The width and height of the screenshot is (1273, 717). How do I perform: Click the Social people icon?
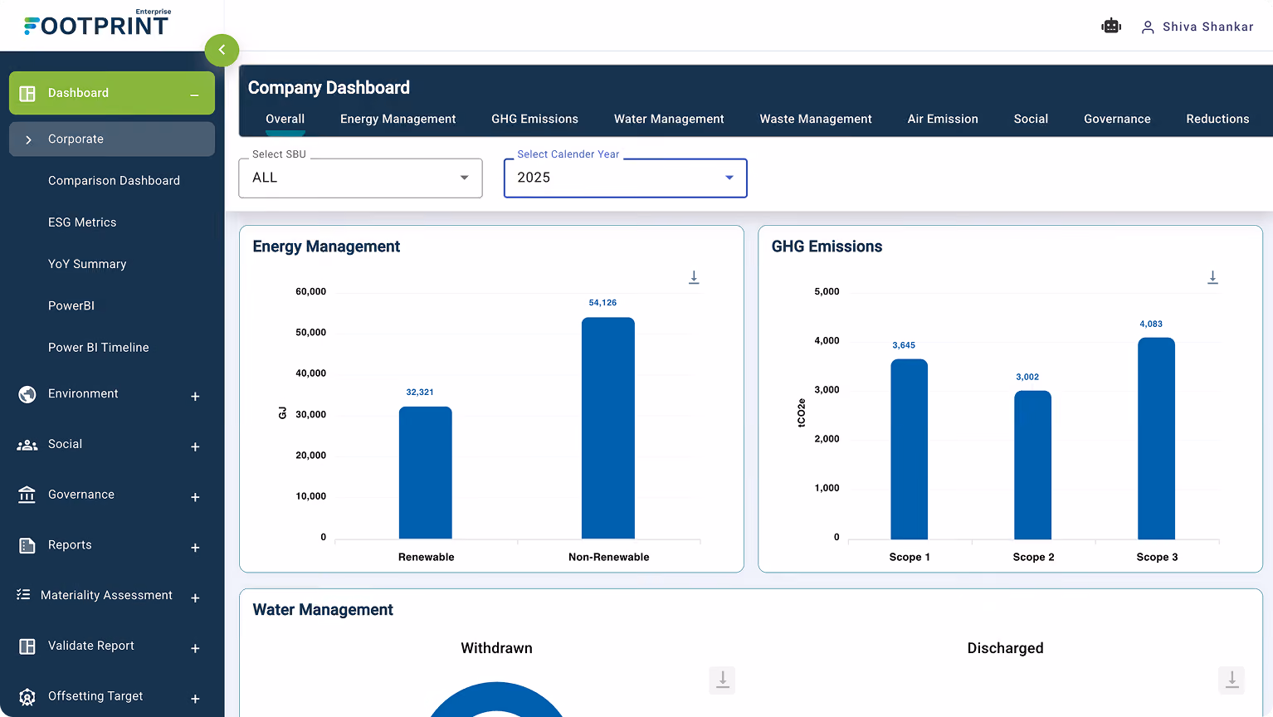pos(27,445)
